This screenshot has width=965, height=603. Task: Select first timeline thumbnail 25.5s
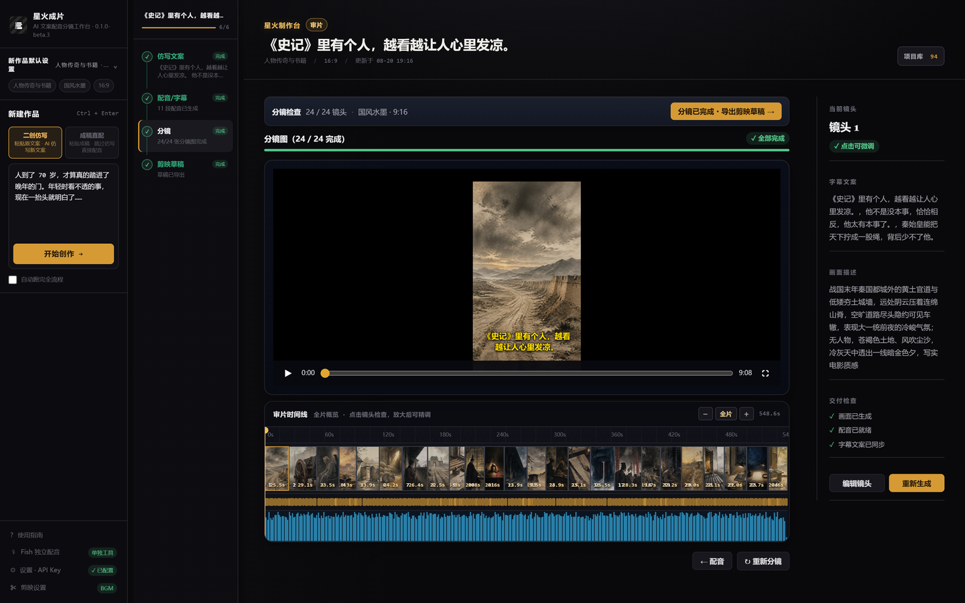pos(277,468)
